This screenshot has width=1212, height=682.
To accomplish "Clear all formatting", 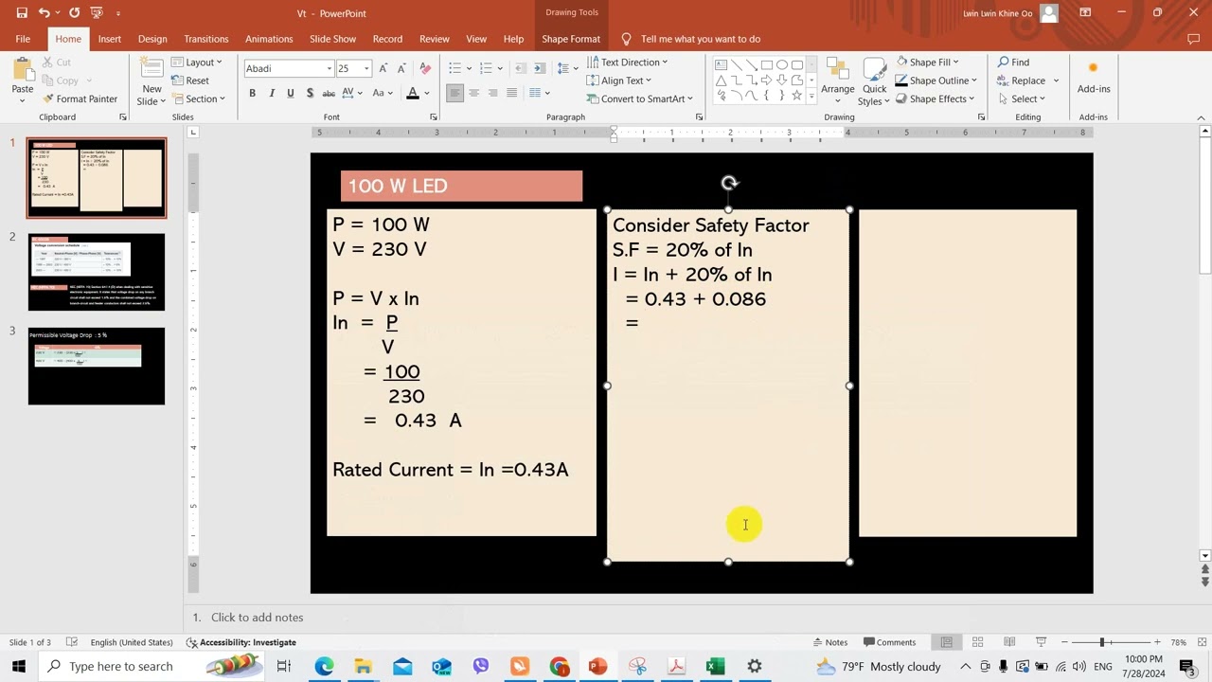I will (425, 68).
